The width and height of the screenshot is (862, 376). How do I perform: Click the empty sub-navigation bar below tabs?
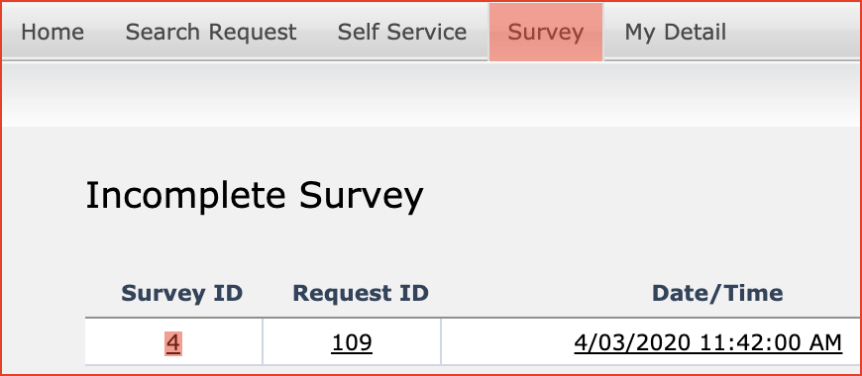pyautogui.click(x=431, y=94)
